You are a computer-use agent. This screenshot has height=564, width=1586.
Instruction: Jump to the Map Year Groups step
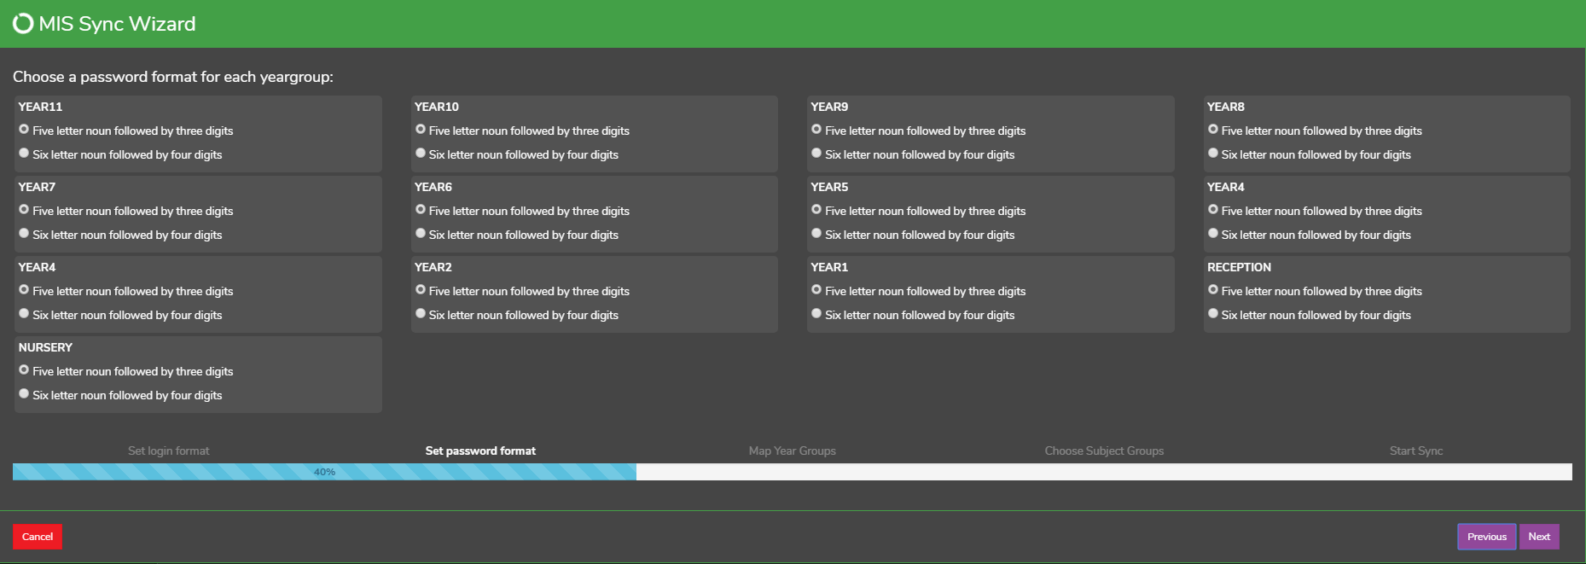tap(792, 451)
